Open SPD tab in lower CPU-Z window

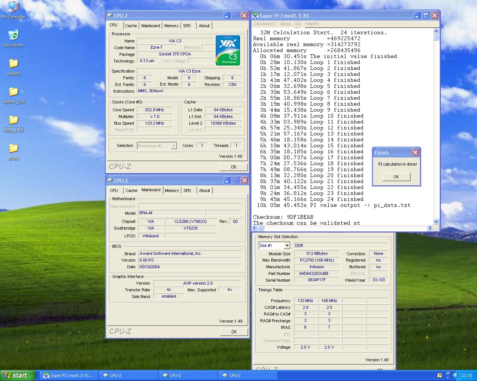tap(187, 190)
